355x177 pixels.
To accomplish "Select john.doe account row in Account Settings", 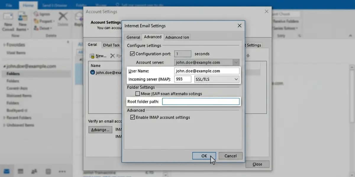I will point(105,72).
